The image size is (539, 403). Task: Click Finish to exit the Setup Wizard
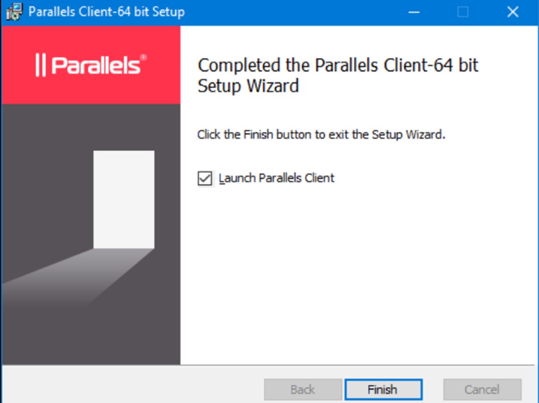383,390
